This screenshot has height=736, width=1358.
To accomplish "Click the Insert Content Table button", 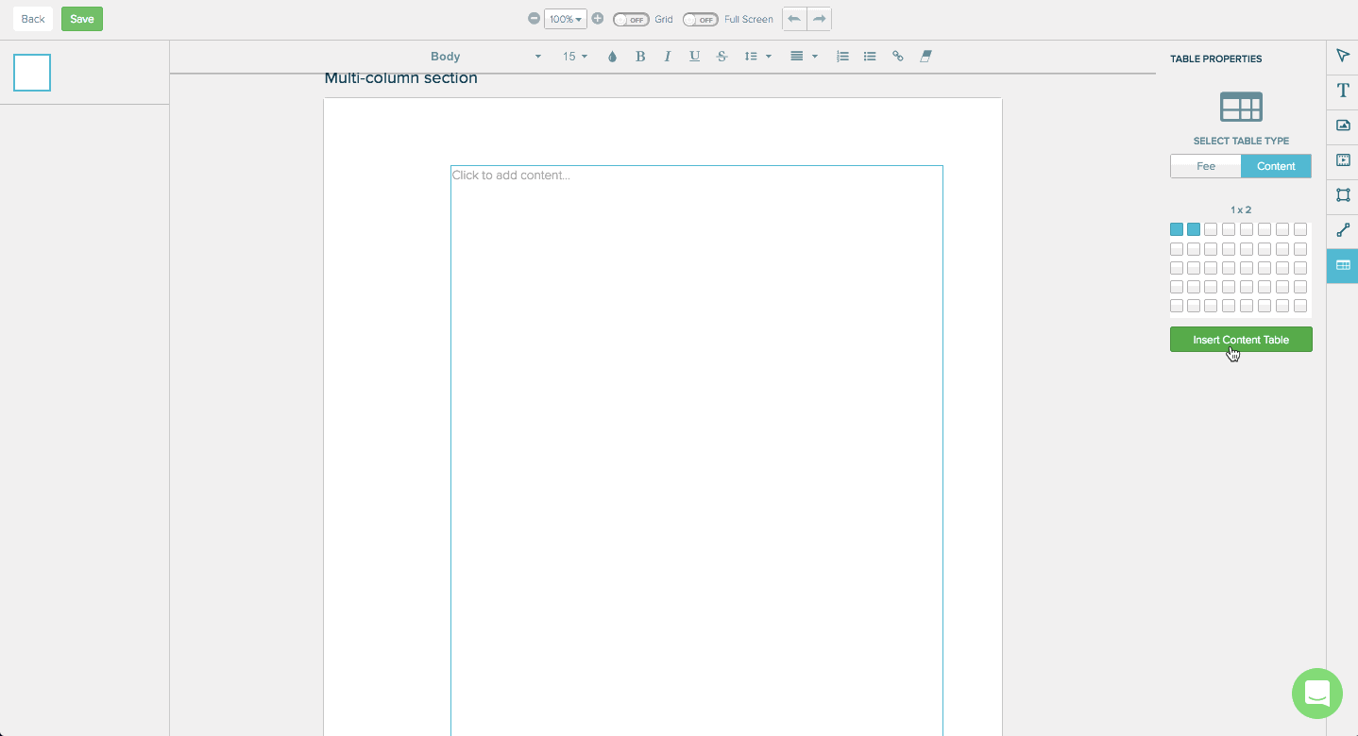I will [1240, 339].
